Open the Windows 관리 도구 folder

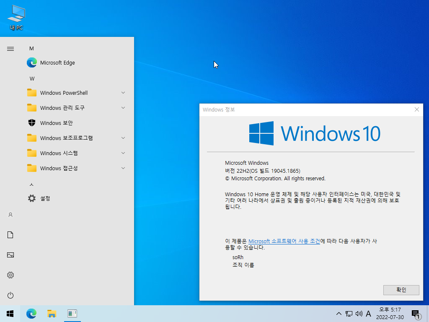click(x=76, y=108)
